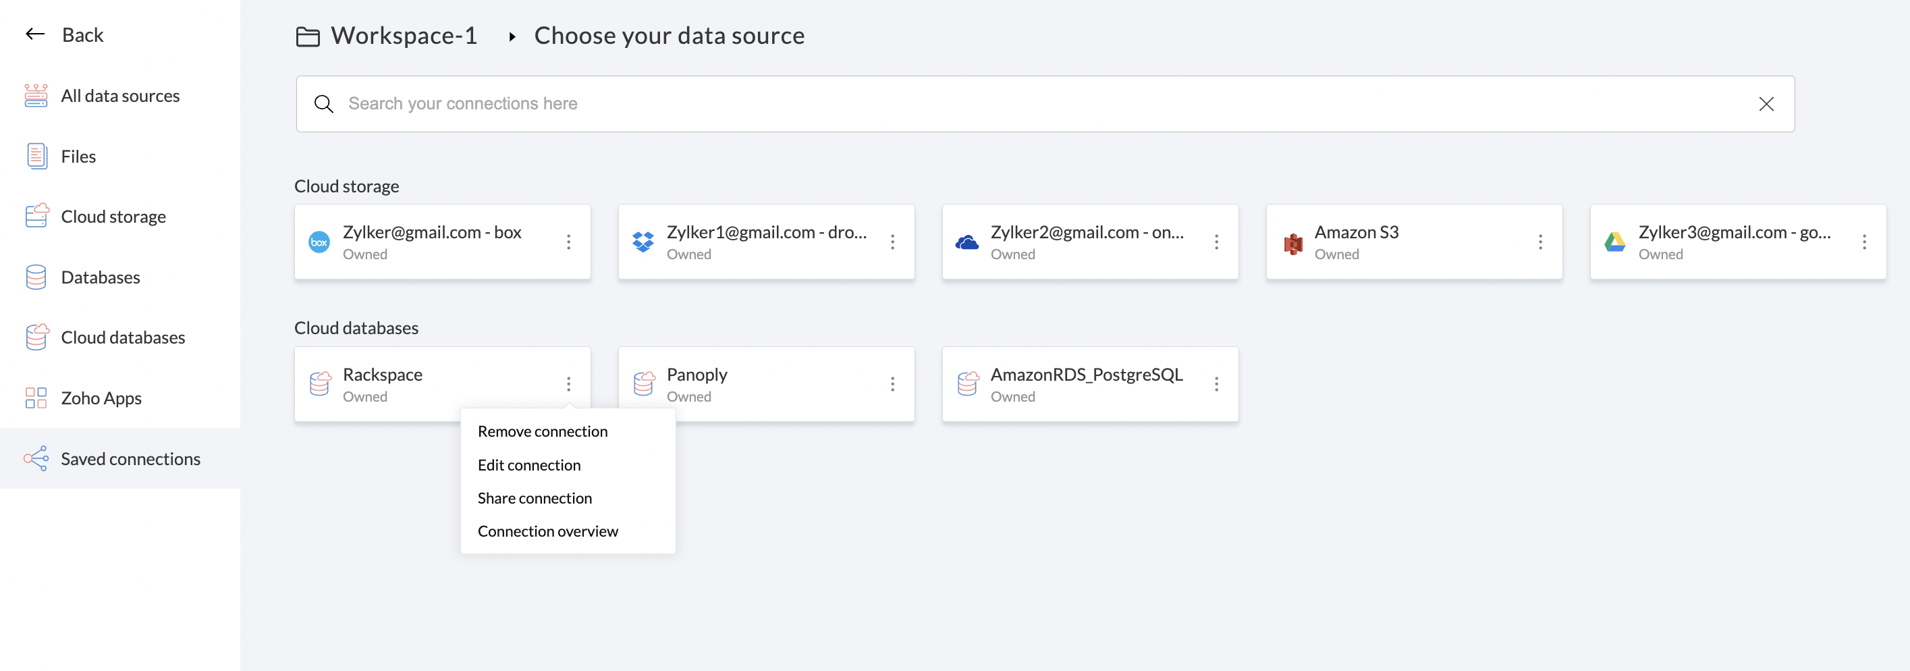Click the Workspace-1 folder icon
The width and height of the screenshot is (1910, 671).
coord(308,36)
